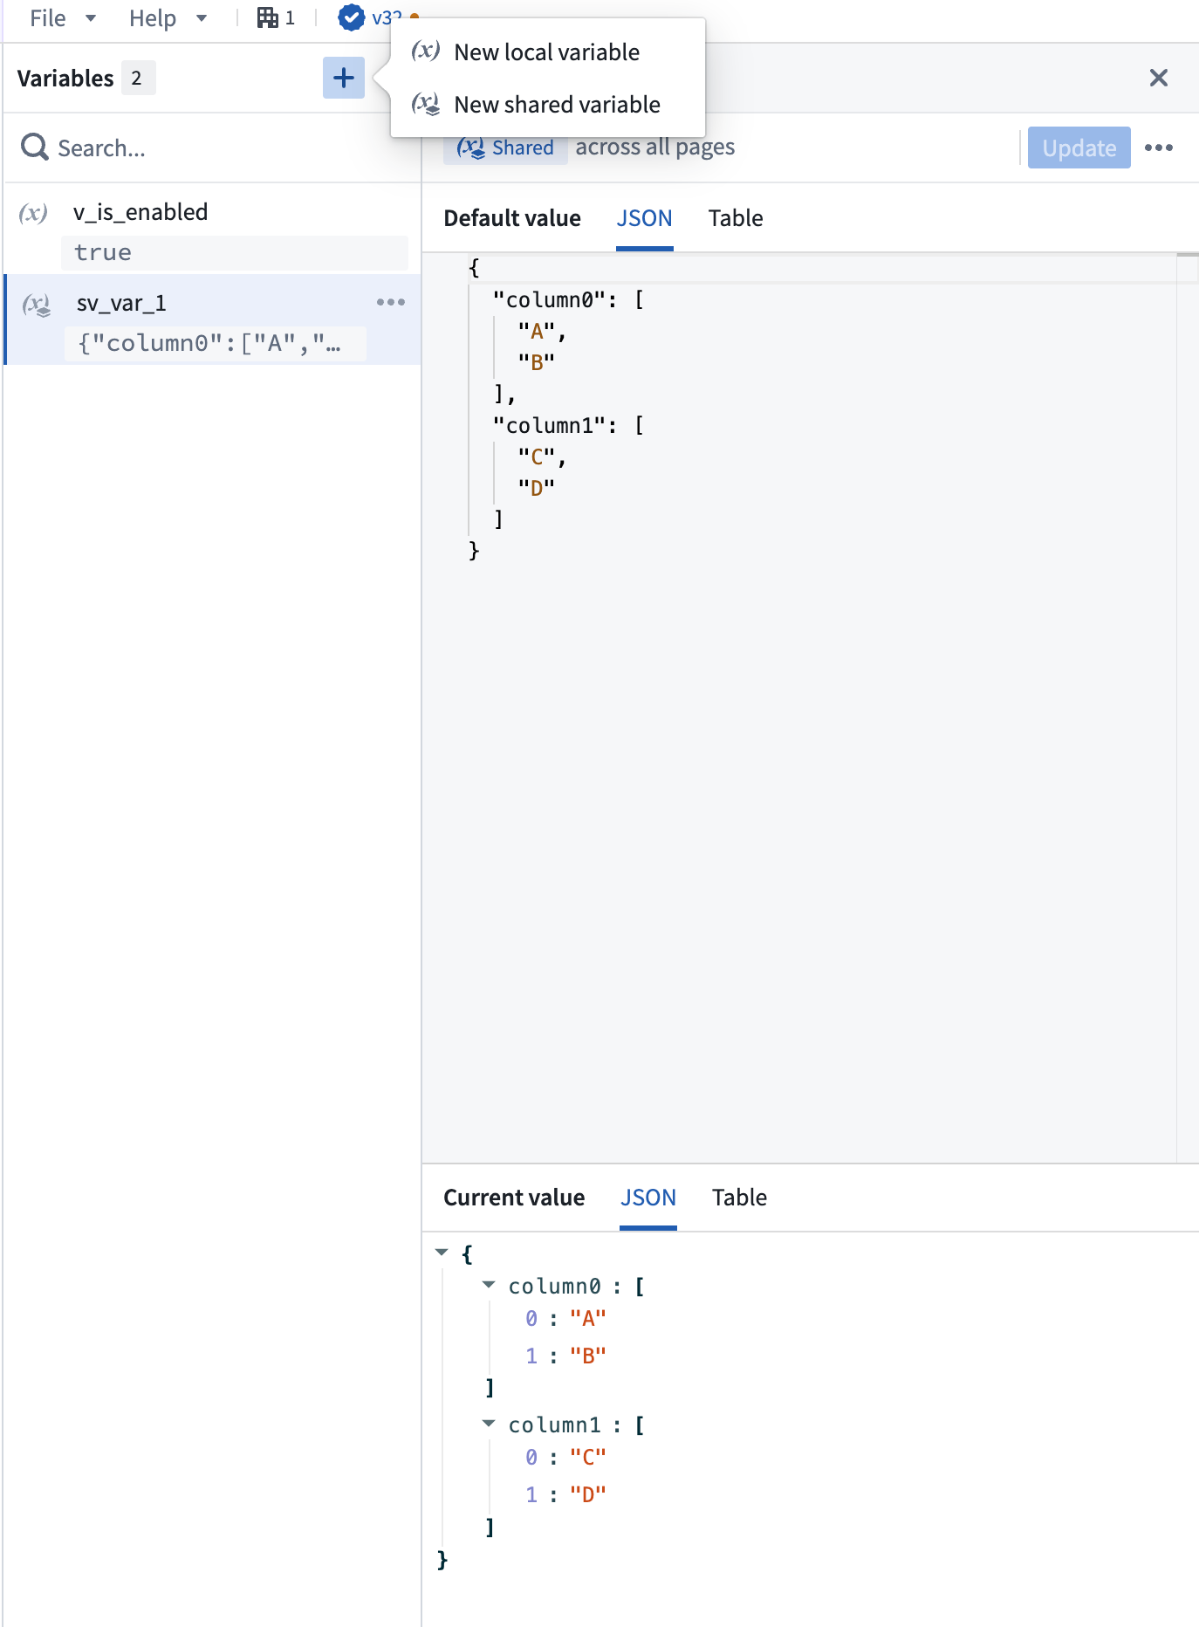
Task: Select the sv_var_1 variable row
Action: 213,319
